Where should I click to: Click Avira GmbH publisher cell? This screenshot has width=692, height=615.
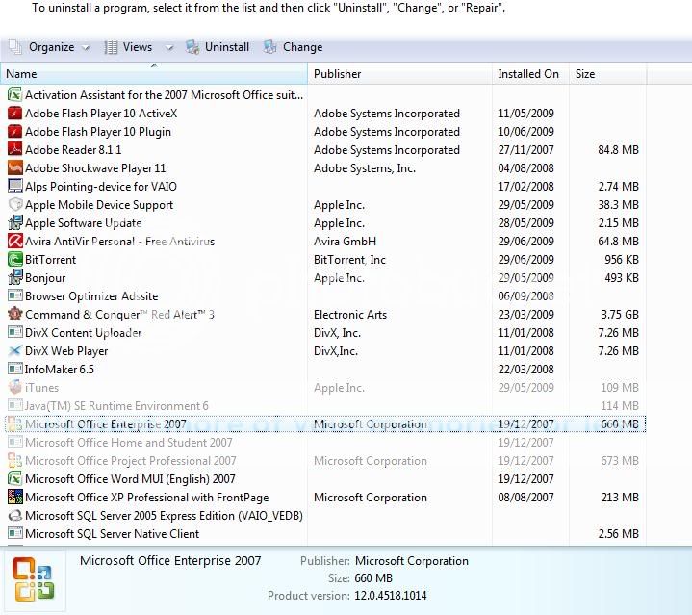point(345,242)
